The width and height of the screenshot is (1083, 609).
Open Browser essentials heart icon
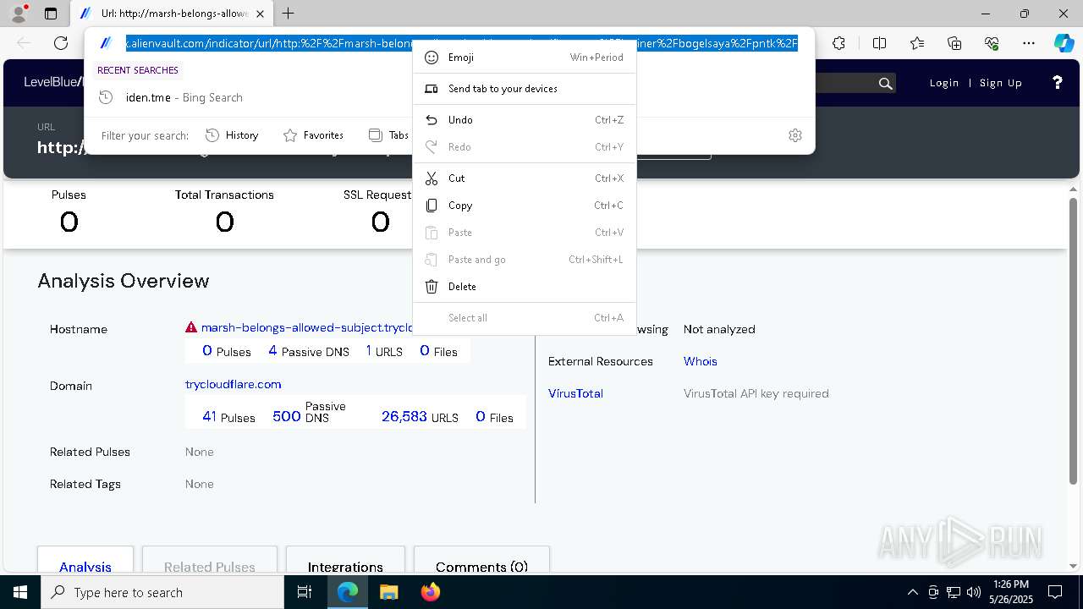[992, 43]
